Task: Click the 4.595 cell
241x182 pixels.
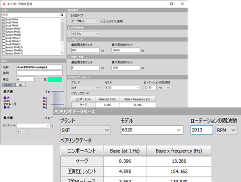Action: click(125, 171)
